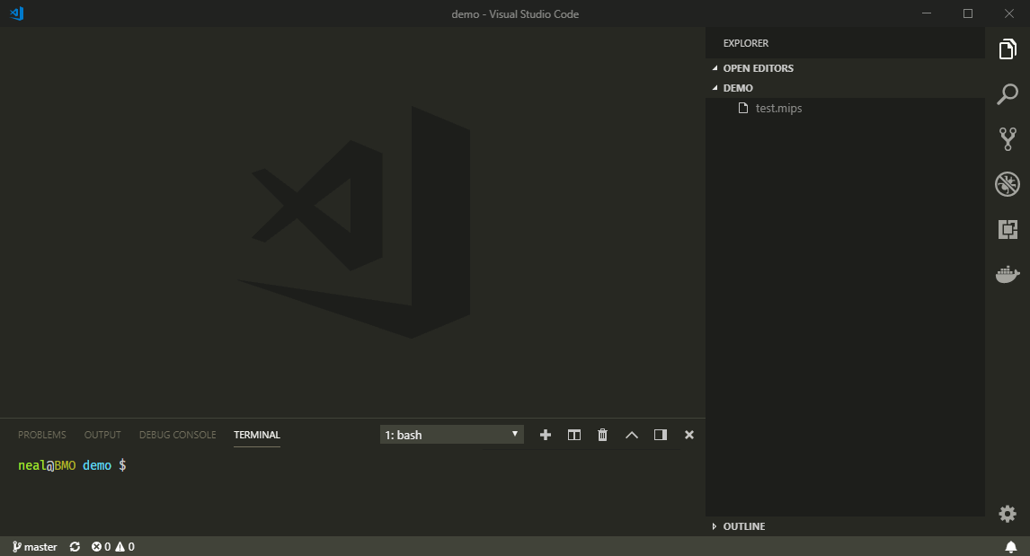
Task: Open the Manage gear menu
Action: click(x=1007, y=513)
